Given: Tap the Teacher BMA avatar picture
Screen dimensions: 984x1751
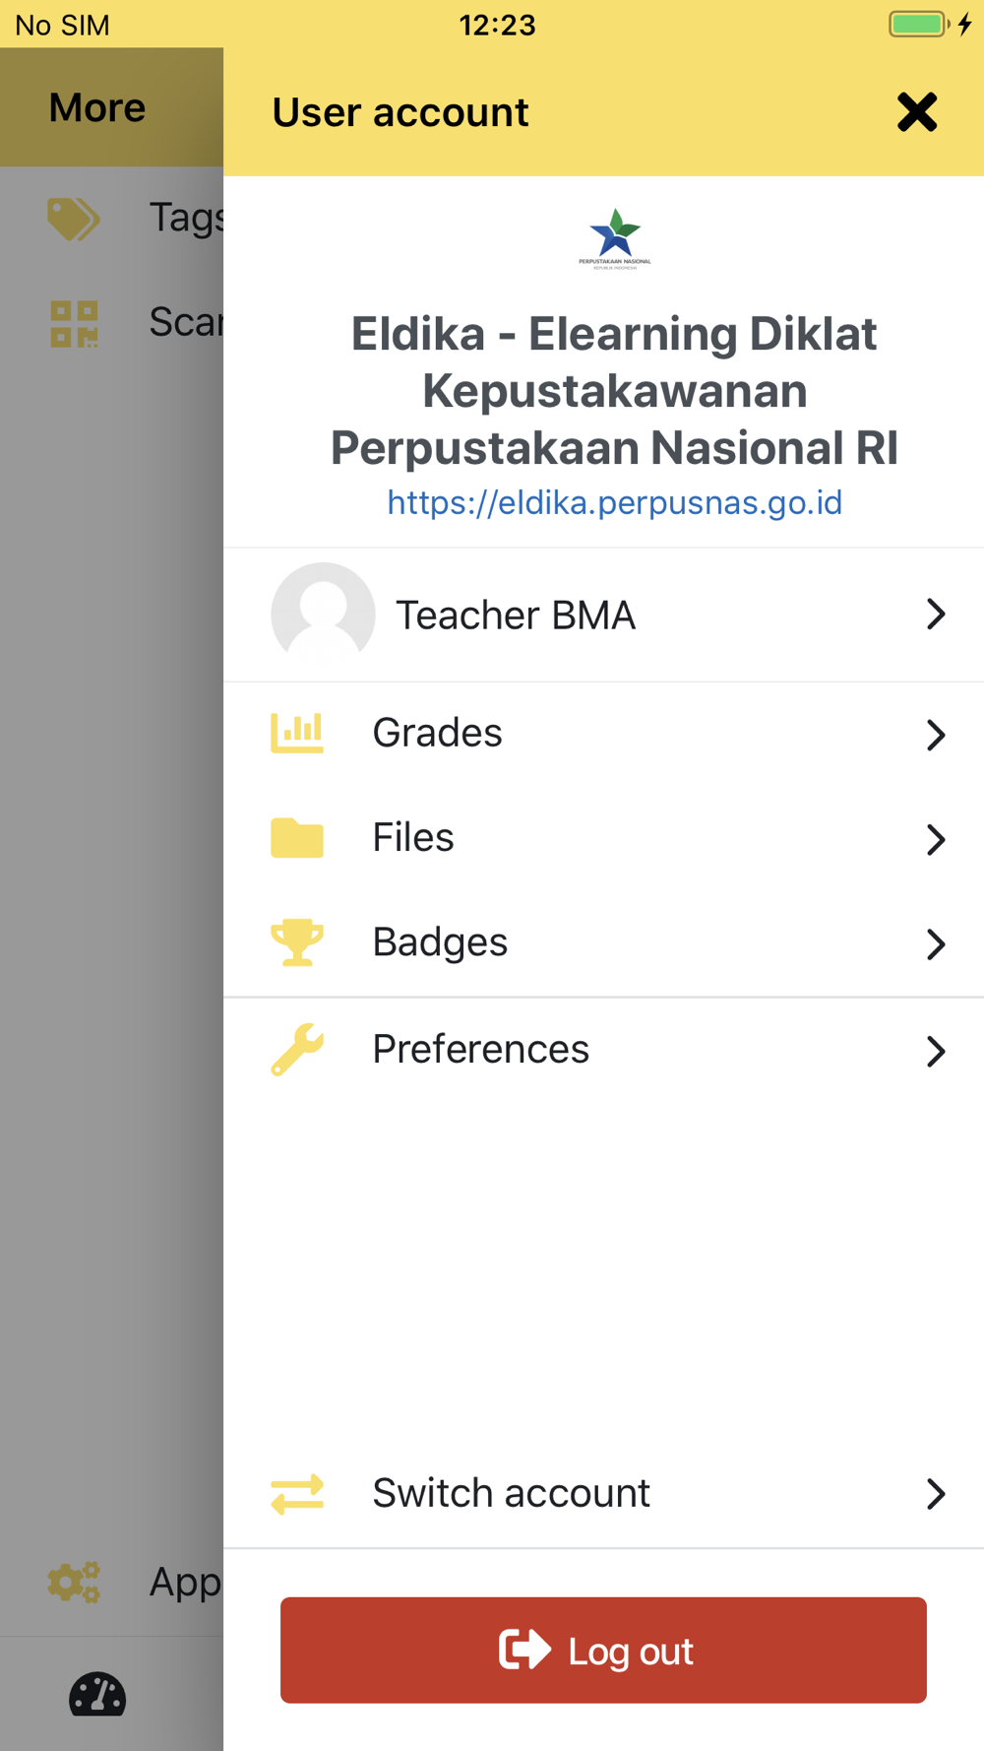Looking at the screenshot, I should pyautogui.click(x=323, y=614).
